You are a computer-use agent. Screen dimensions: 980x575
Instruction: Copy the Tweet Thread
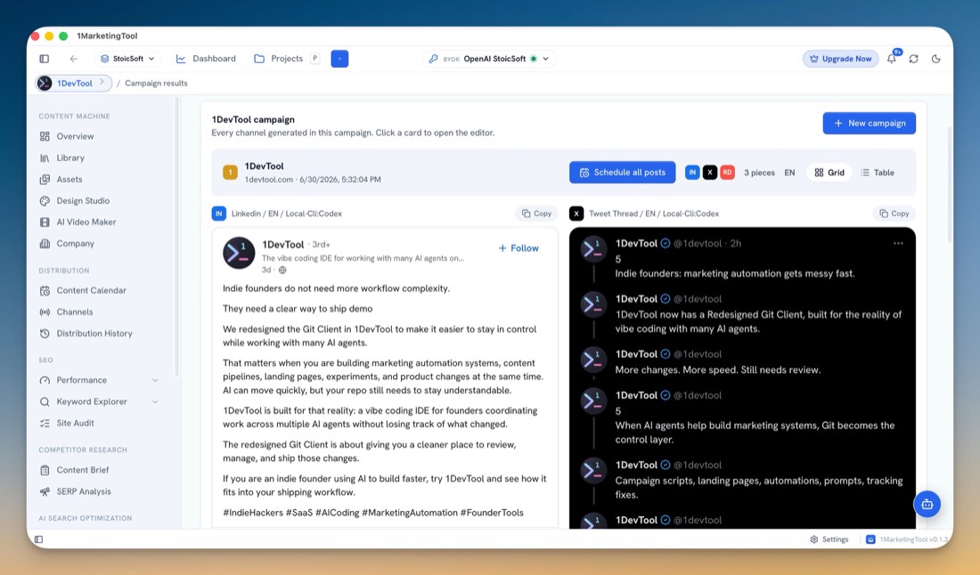click(894, 214)
